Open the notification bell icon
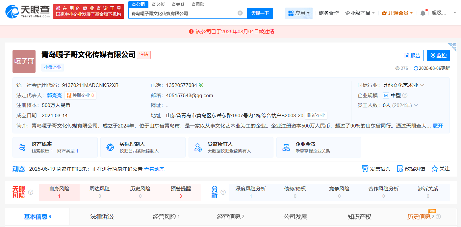This screenshot has width=461, height=227. pos(423,13)
